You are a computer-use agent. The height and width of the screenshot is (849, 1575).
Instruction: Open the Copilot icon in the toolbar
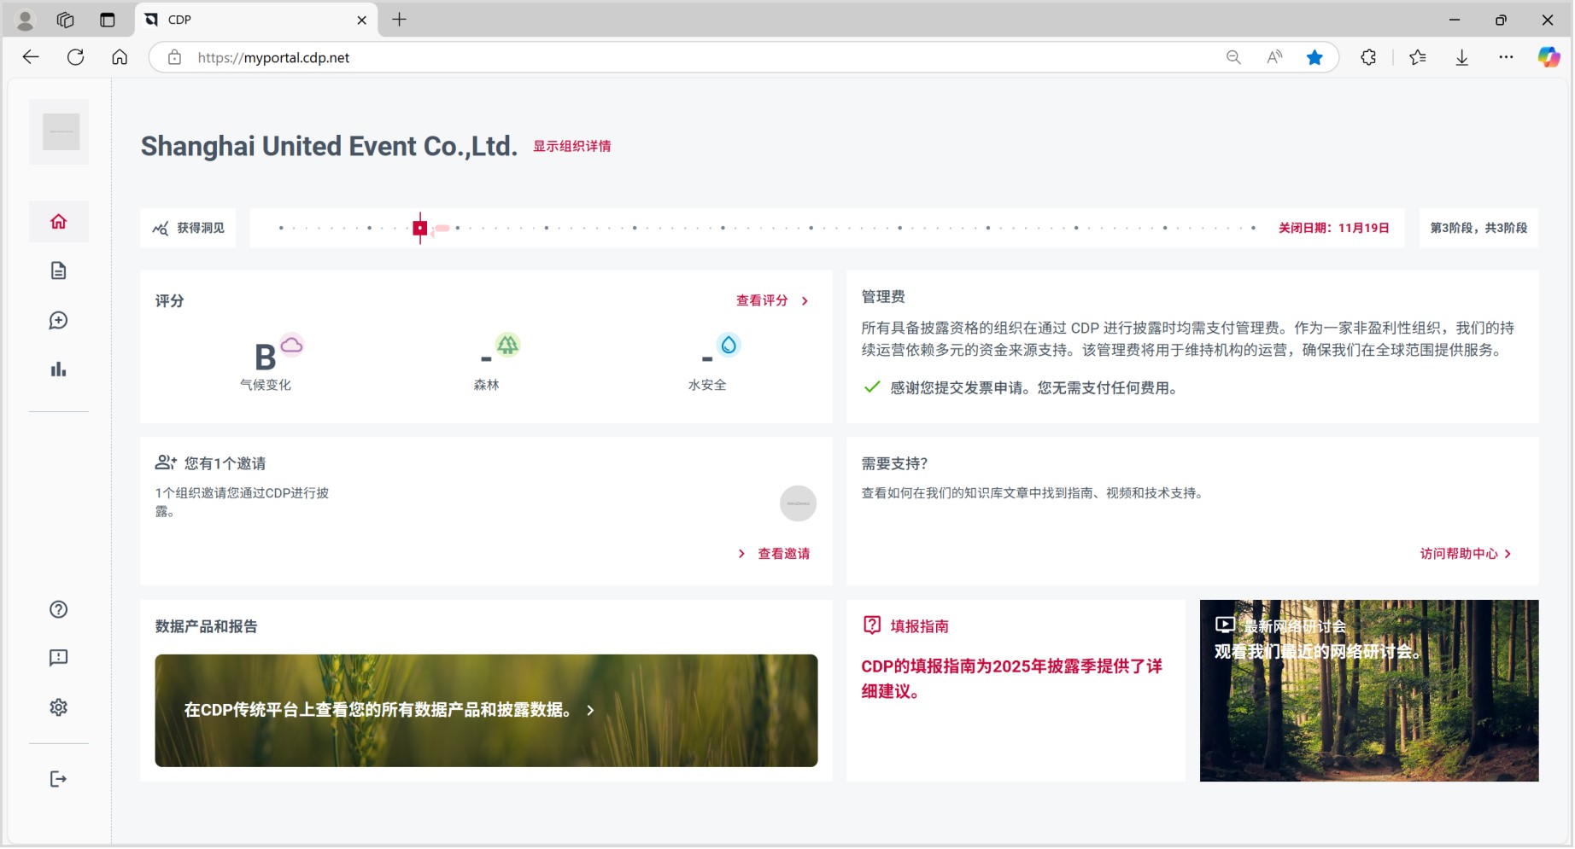(1549, 58)
